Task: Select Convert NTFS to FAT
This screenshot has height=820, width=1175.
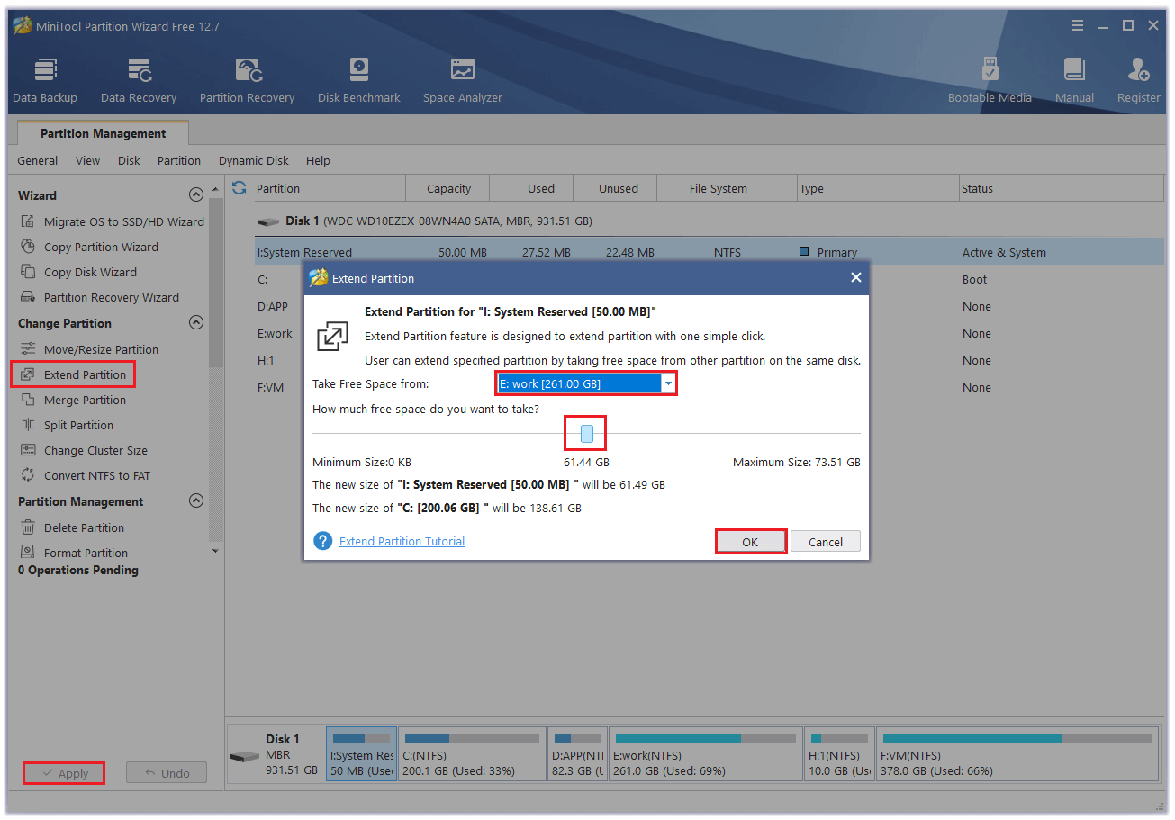Action: (x=85, y=475)
